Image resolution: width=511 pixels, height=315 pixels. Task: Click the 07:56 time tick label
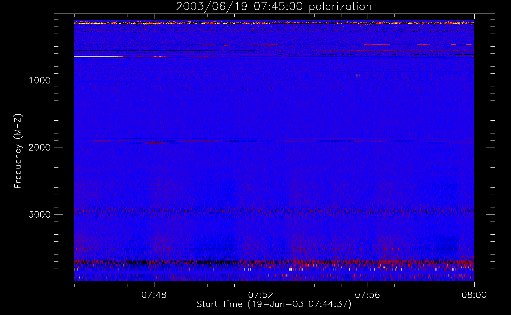368,295
